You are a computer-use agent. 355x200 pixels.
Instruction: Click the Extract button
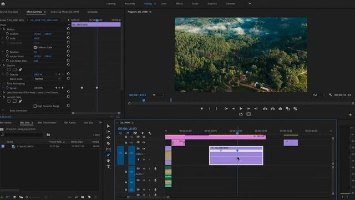[x=273, y=109]
